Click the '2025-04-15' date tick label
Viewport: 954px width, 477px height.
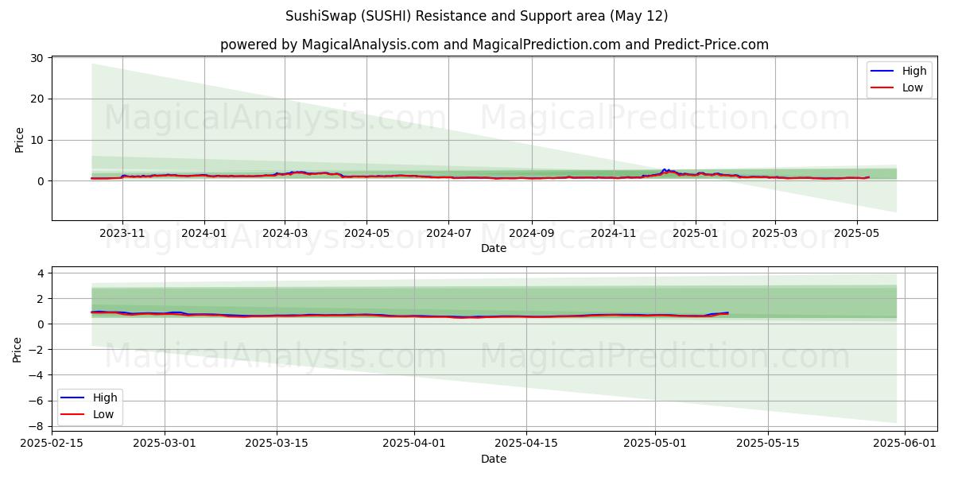coord(527,444)
